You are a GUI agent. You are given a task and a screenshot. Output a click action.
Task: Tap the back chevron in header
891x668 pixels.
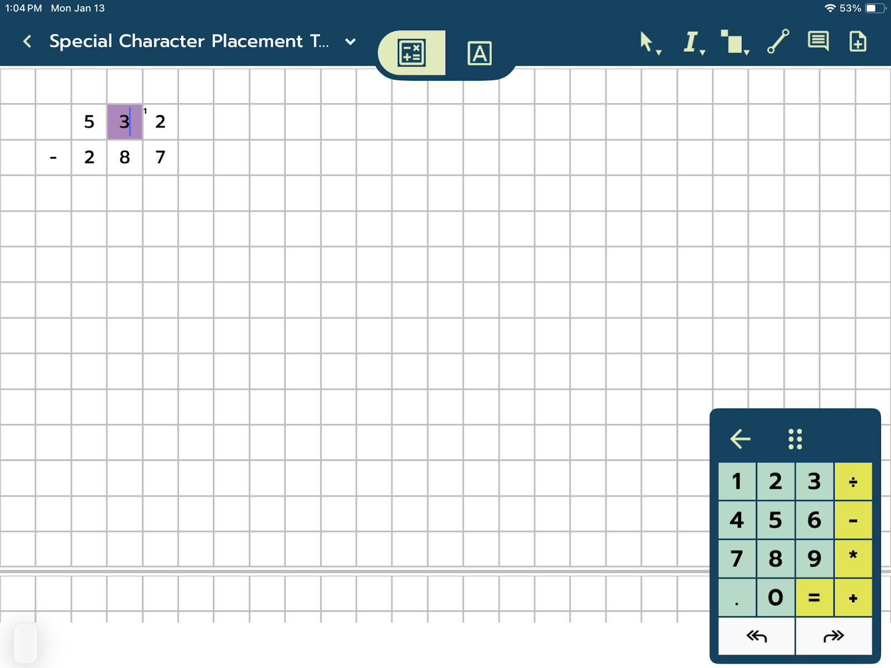tap(27, 41)
